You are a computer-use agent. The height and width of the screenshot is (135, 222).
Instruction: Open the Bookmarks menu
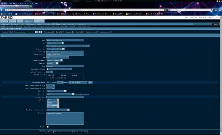pos(24,3)
